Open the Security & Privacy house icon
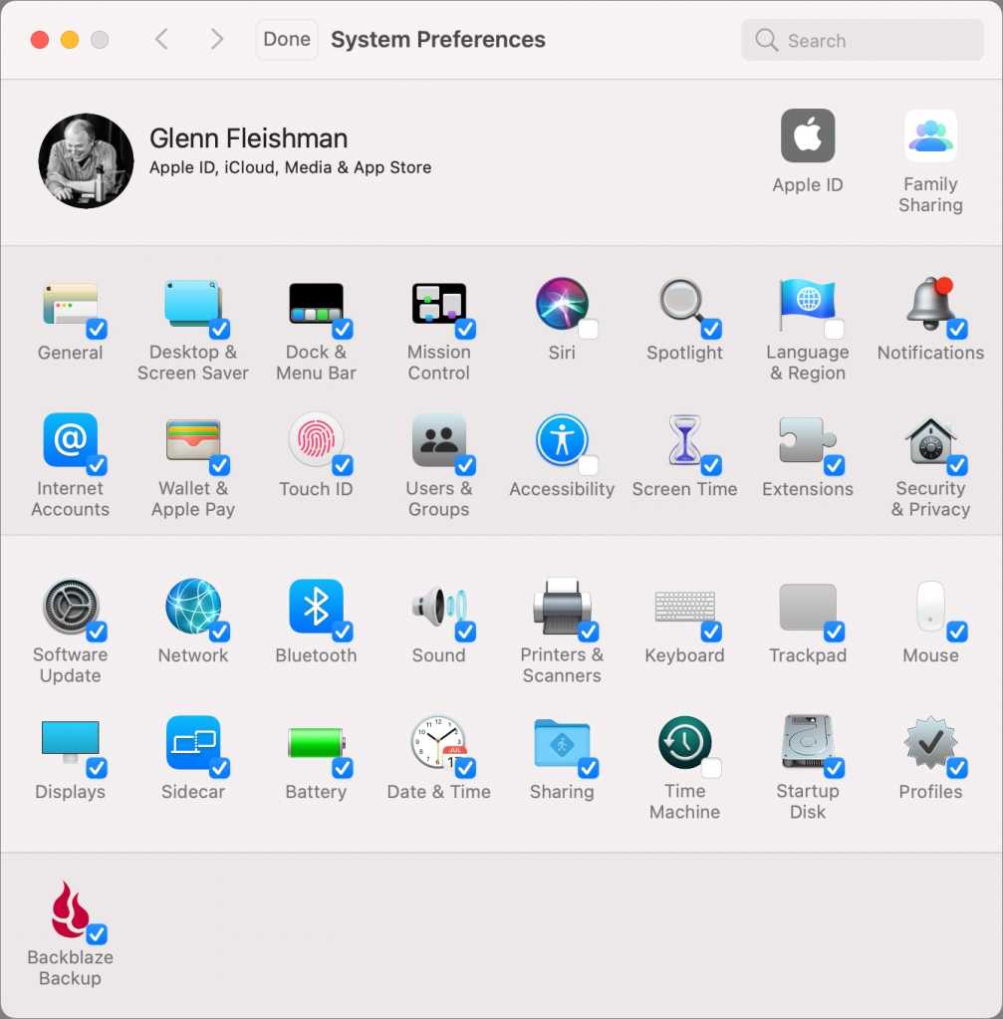Screen dimensions: 1003x1019 (x=930, y=440)
